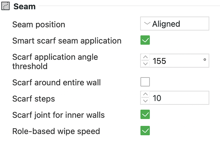Image resolution: width=220 pixels, height=141 pixels.
Task: Decrease the Scarf application angle threshold
Action: click(145, 64)
